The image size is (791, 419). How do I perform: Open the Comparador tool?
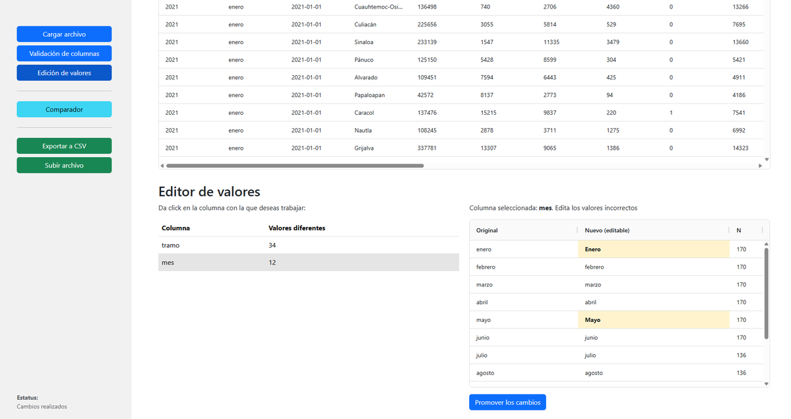(x=64, y=109)
